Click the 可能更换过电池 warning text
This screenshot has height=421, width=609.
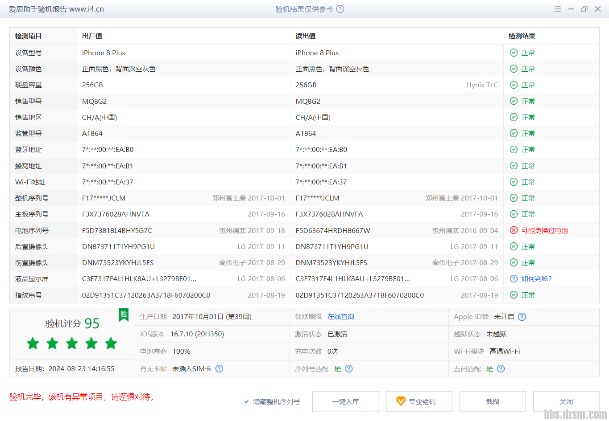click(545, 230)
